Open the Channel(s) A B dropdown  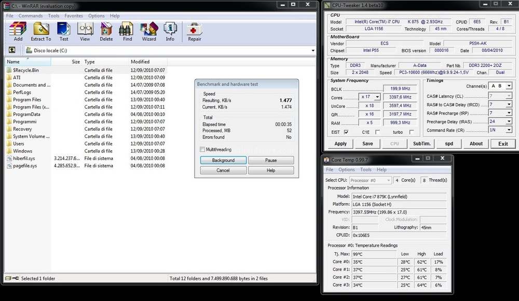(509, 86)
